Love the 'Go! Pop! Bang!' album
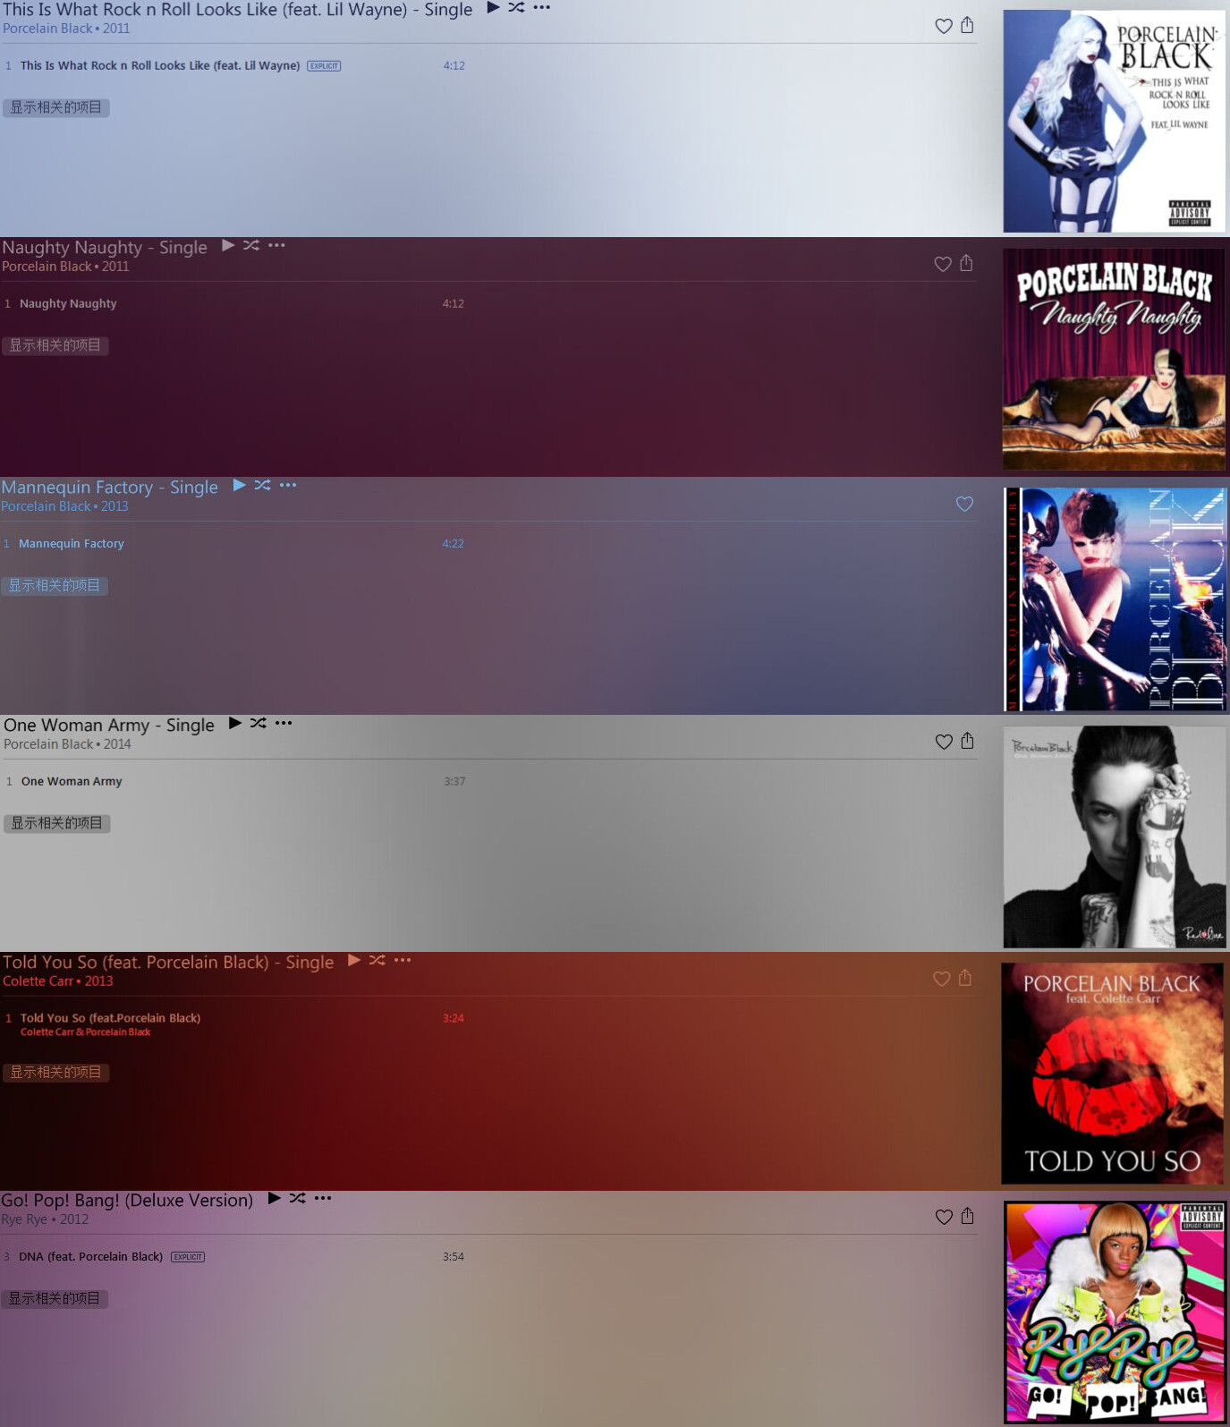 click(x=944, y=1217)
